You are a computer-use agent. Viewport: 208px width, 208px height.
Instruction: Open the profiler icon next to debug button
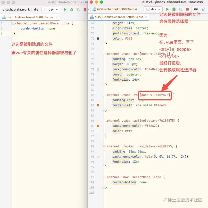pyautogui.click(x=180, y=10)
